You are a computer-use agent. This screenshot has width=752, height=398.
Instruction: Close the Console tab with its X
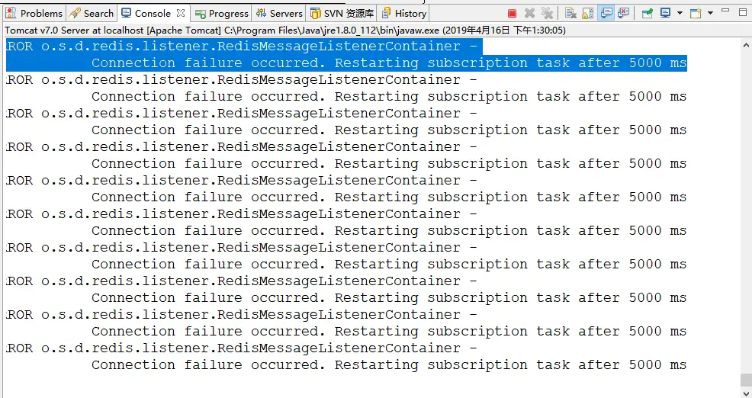180,13
